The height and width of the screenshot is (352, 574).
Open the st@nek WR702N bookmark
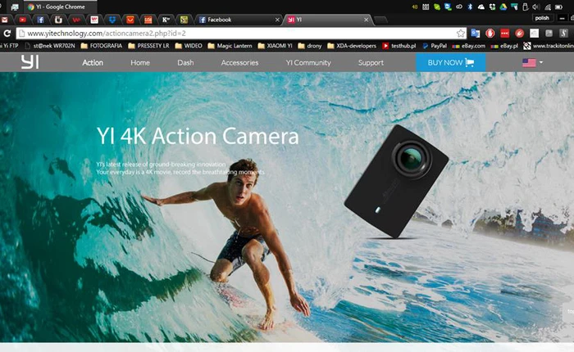50,46
